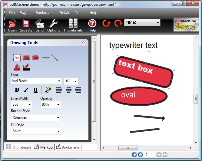Select the line drawing tool
202x161 pixels.
coord(54,57)
